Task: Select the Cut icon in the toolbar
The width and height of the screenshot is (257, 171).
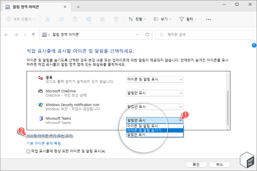Action: (48, 19)
